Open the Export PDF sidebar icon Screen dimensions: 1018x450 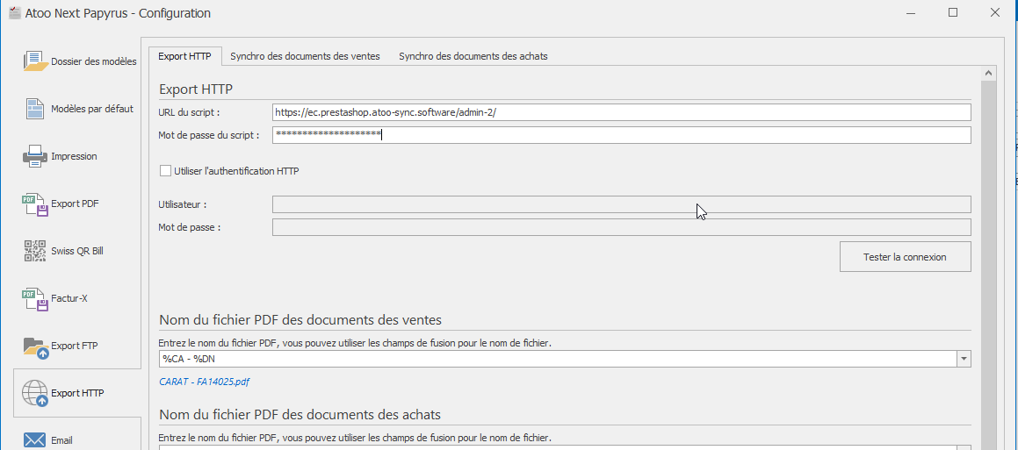point(35,204)
